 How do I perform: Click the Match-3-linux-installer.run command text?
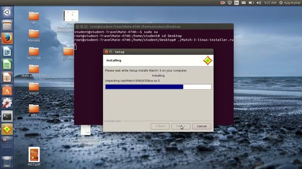[x=206, y=40]
